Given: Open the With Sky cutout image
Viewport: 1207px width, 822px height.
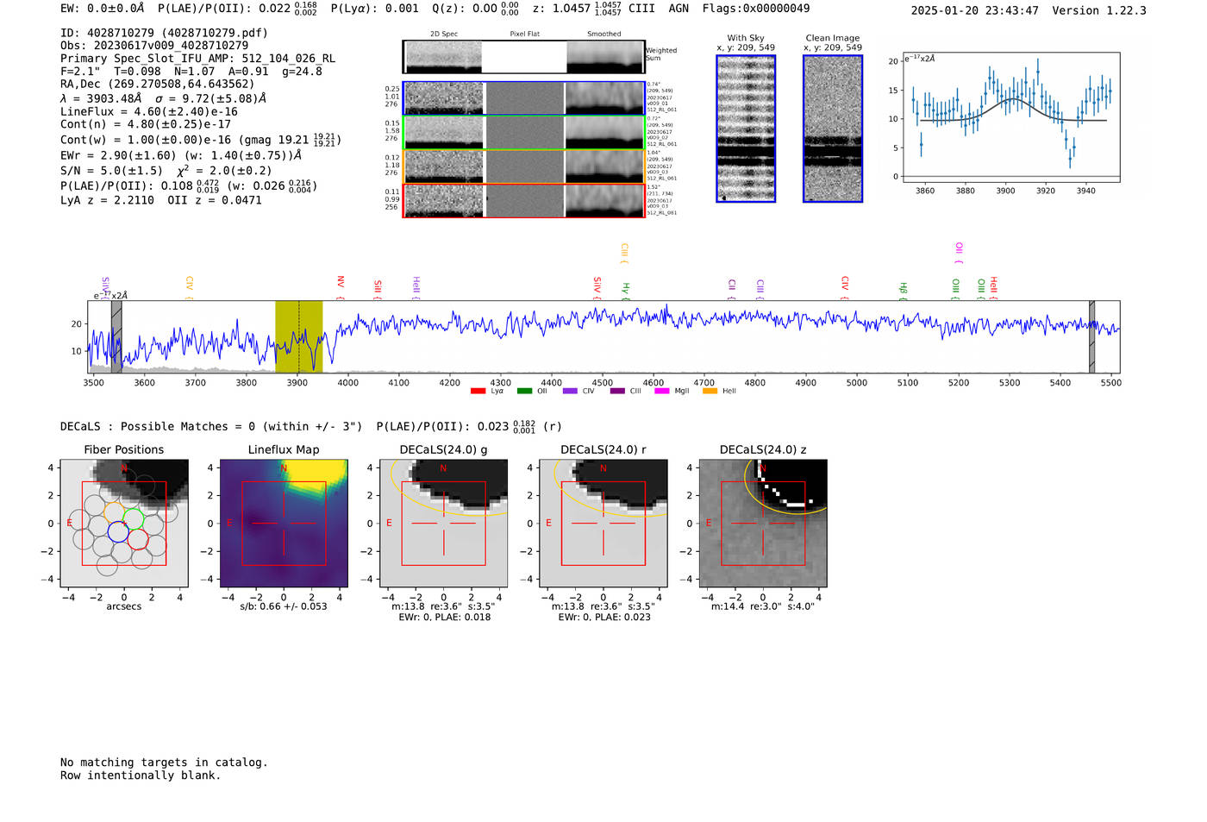Looking at the screenshot, I should click(746, 129).
